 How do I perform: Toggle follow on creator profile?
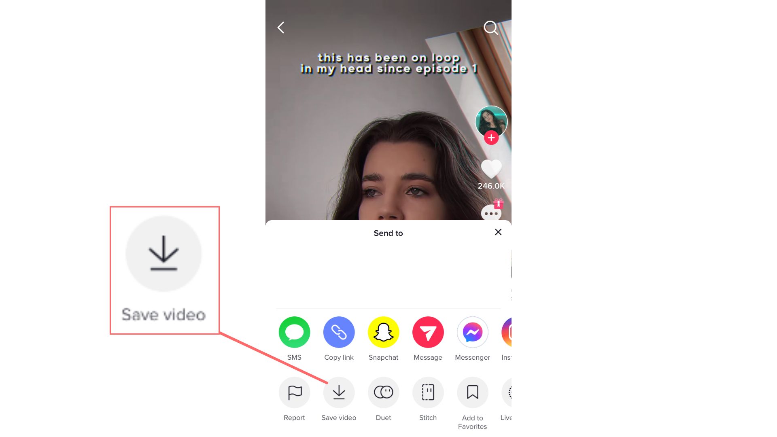pos(491,138)
